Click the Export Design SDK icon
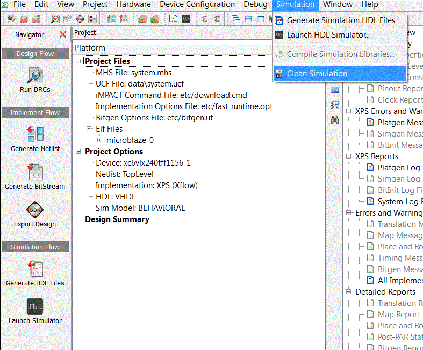 tap(35, 209)
